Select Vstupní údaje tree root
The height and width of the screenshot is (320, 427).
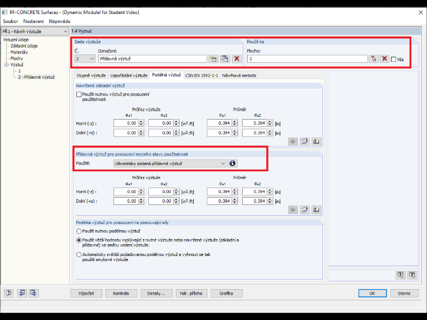tap(16, 40)
